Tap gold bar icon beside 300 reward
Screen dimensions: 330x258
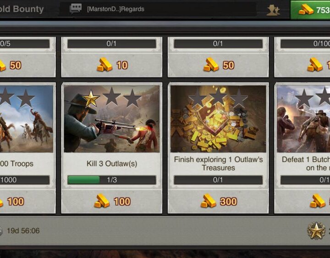click(209, 201)
